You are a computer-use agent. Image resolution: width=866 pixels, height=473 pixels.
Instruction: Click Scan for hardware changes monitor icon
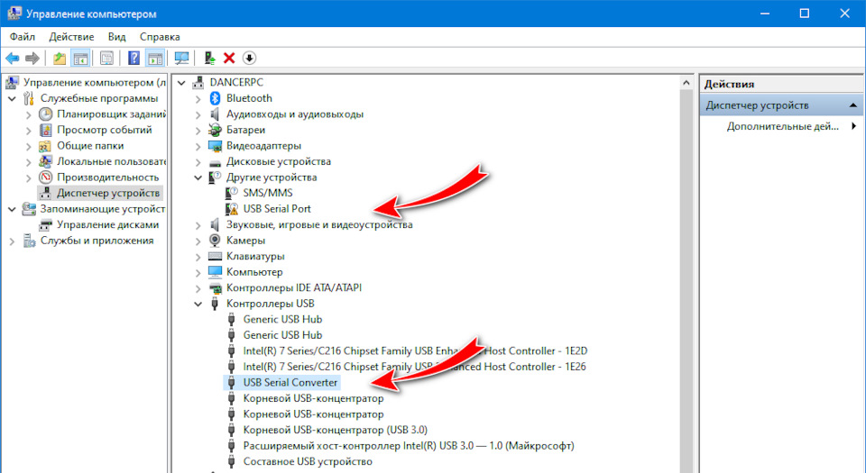[181, 58]
